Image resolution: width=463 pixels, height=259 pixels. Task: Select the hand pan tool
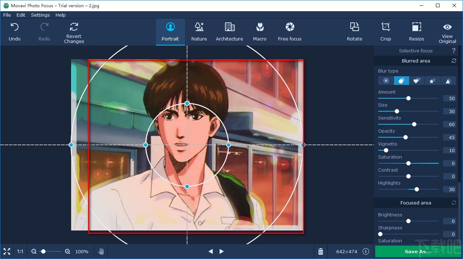pyautogui.click(x=101, y=251)
